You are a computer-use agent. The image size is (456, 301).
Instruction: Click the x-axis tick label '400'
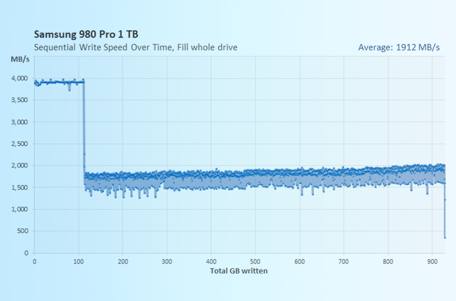(x=211, y=262)
